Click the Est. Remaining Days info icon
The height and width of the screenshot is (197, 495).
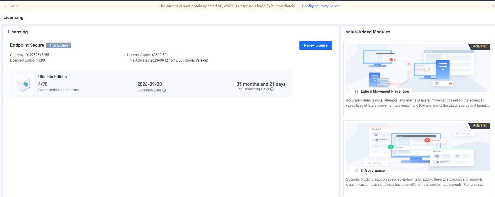pyautogui.click(x=272, y=89)
